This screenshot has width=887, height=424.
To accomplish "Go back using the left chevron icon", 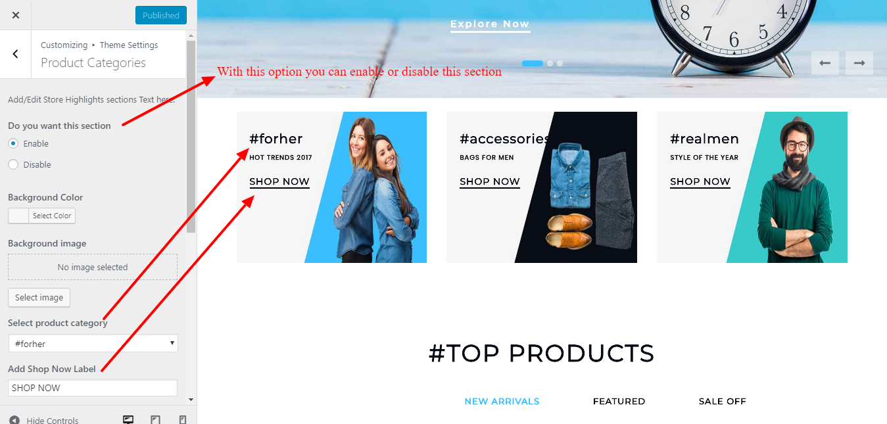I will point(16,54).
